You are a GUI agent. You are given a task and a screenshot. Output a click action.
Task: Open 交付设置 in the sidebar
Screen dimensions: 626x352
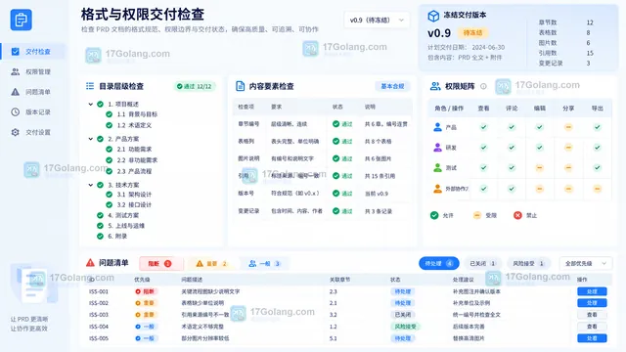click(32, 132)
